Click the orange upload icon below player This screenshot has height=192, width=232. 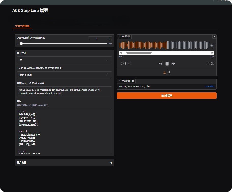(x=165, y=72)
